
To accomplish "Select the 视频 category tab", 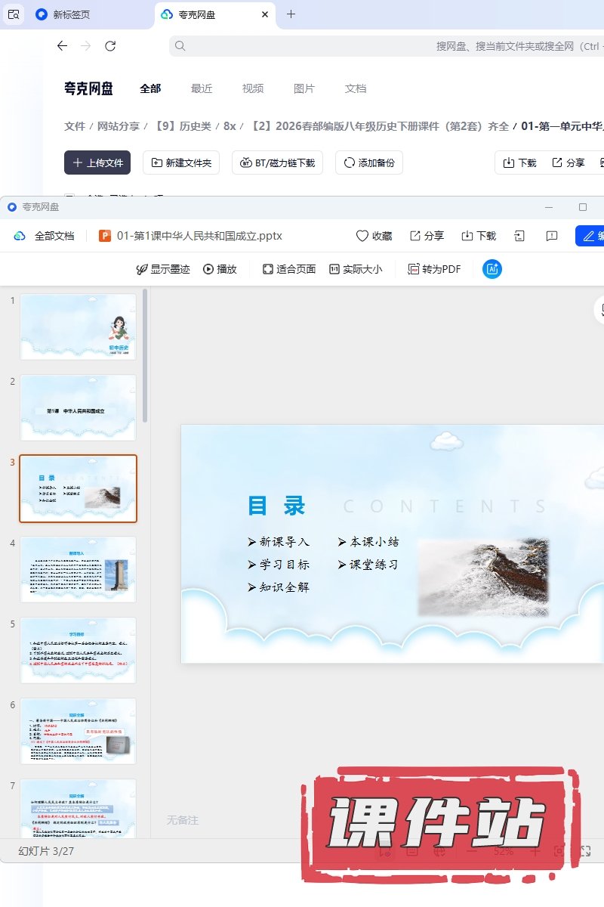I will [253, 88].
